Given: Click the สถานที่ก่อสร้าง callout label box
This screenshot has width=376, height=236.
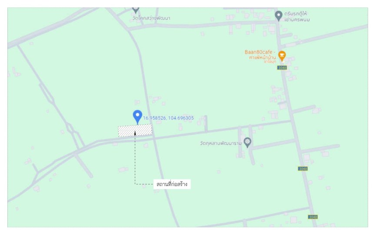Looking at the screenshot, I should (x=172, y=184).
